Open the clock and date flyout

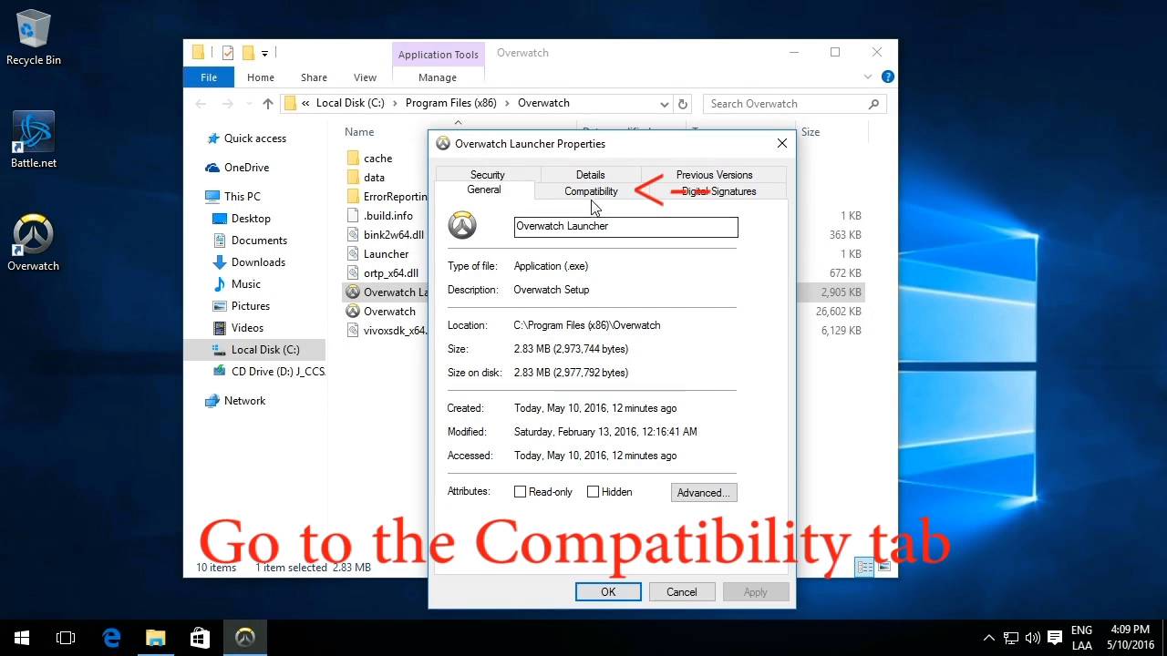pos(1131,638)
